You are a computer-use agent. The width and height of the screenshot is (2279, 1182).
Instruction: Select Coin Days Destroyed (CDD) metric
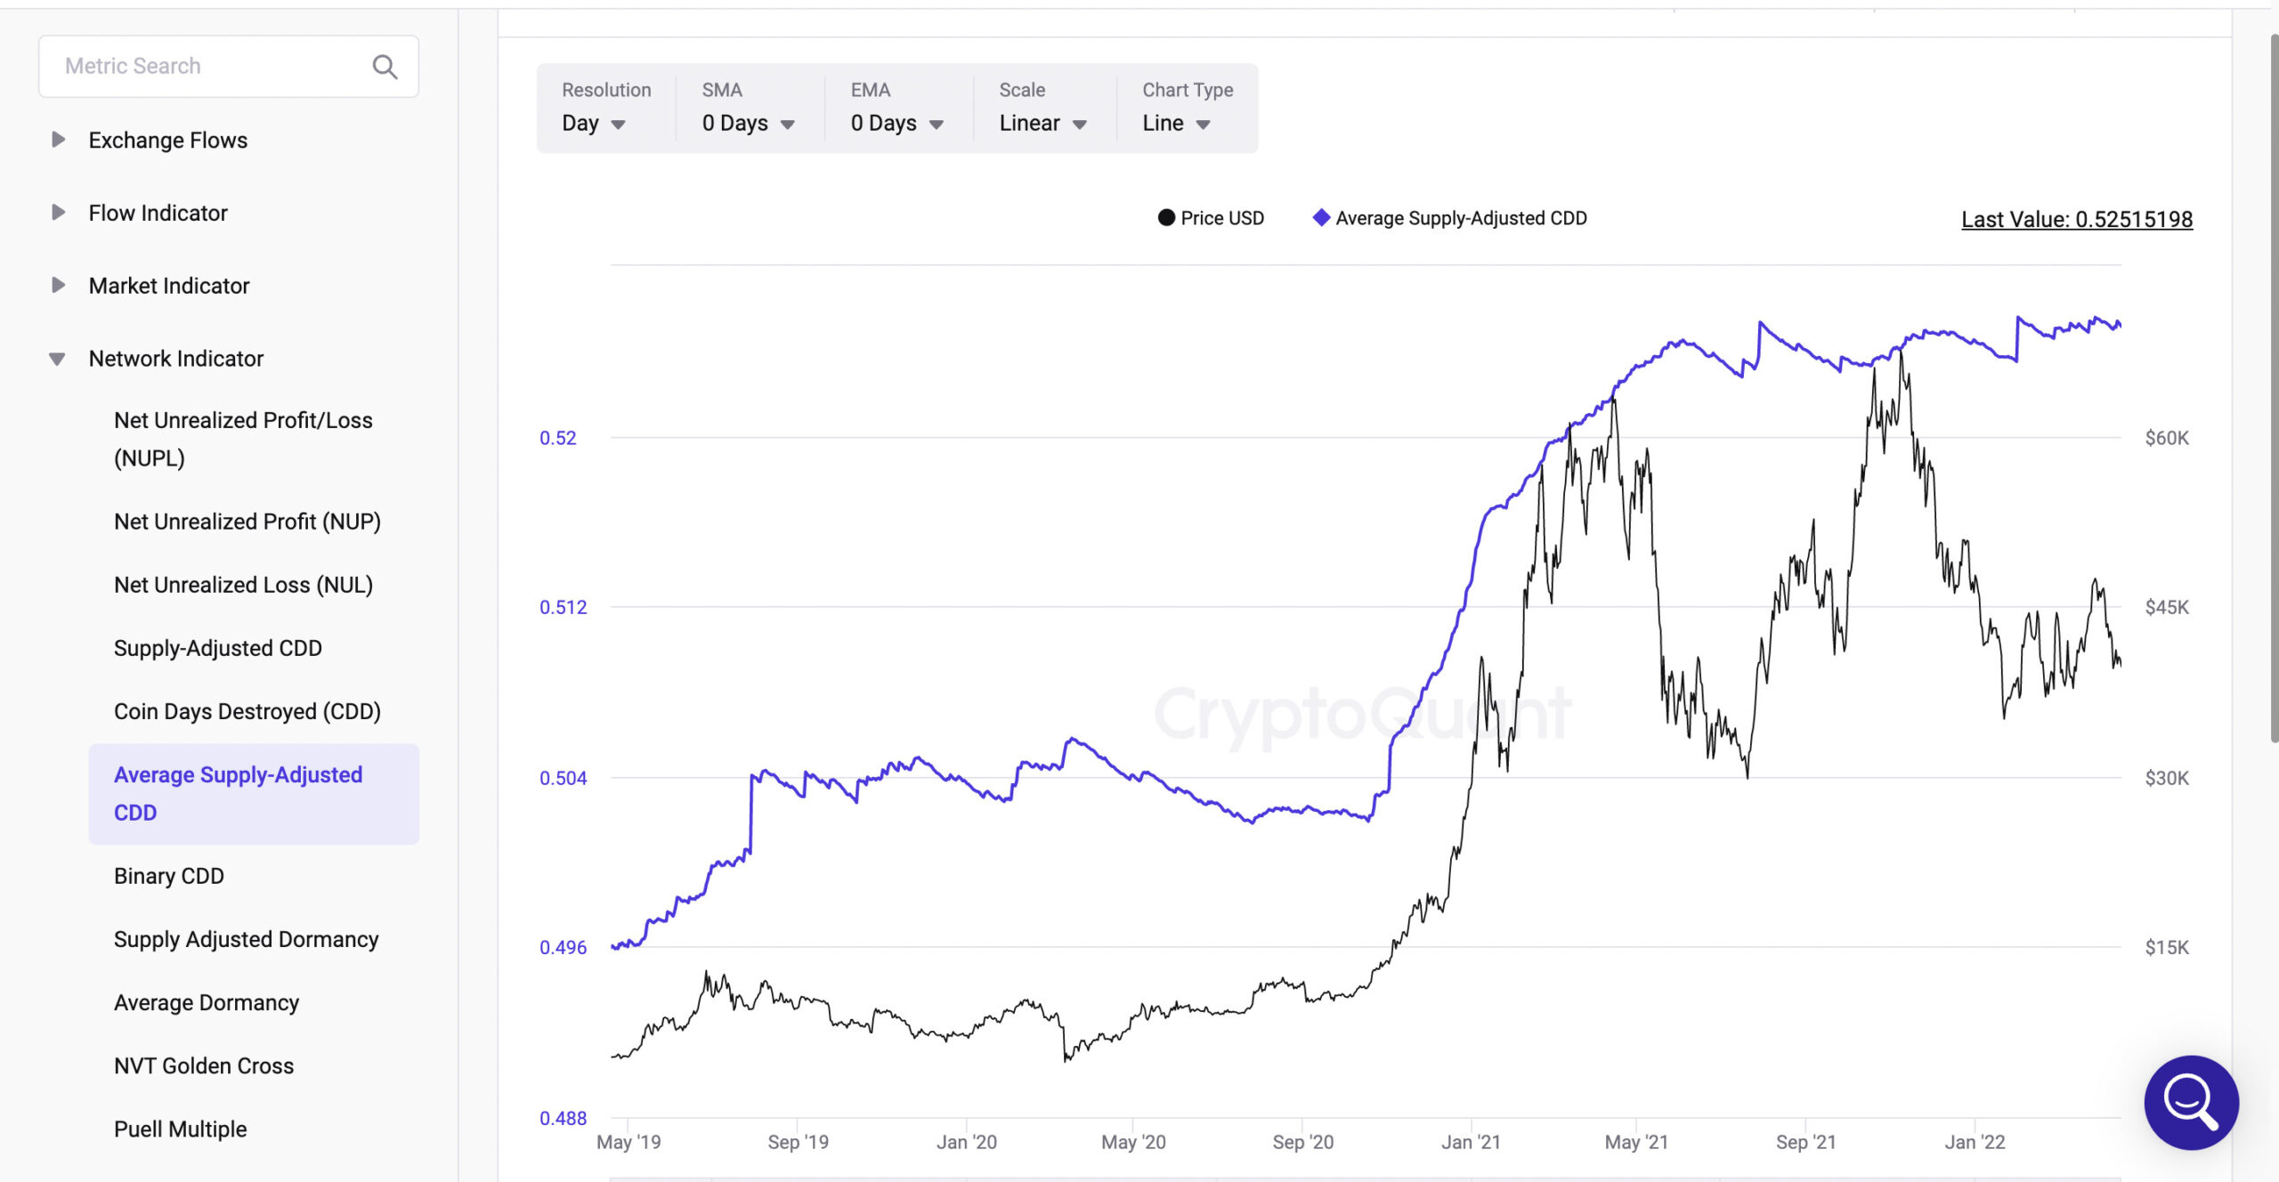click(x=247, y=711)
